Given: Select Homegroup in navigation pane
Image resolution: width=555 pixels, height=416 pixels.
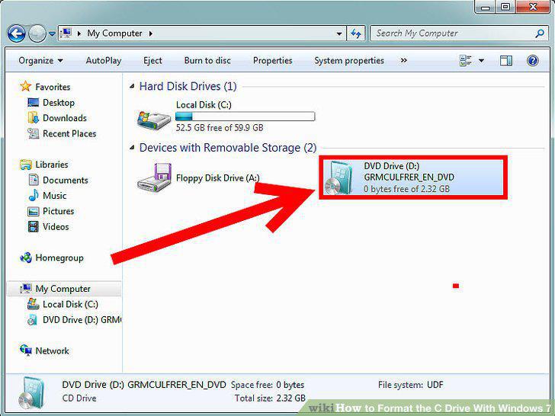Looking at the screenshot, I should (59, 258).
